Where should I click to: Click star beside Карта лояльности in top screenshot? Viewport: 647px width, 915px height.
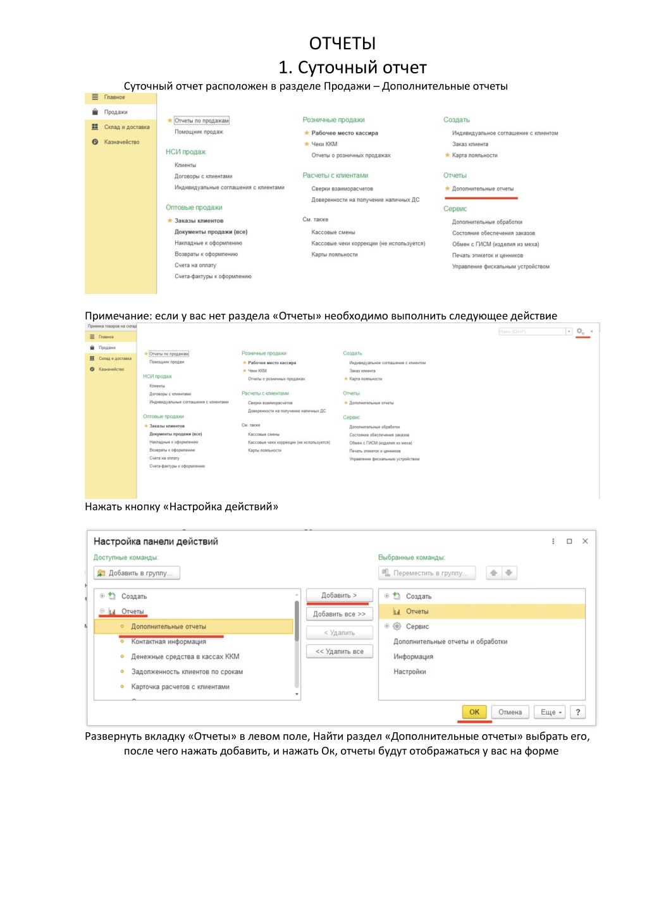coord(447,155)
